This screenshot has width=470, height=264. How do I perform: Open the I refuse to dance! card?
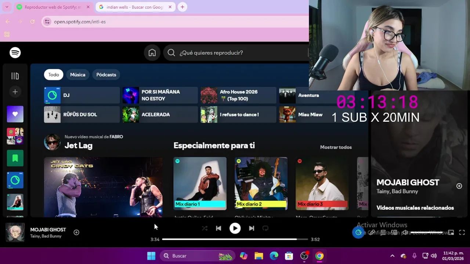click(x=238, y=114)
